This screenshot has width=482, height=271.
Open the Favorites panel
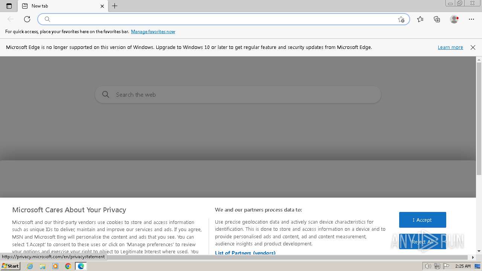coord(420,19)
